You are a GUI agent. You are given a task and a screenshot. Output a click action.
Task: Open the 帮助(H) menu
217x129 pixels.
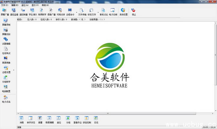(x=45, y=5)
